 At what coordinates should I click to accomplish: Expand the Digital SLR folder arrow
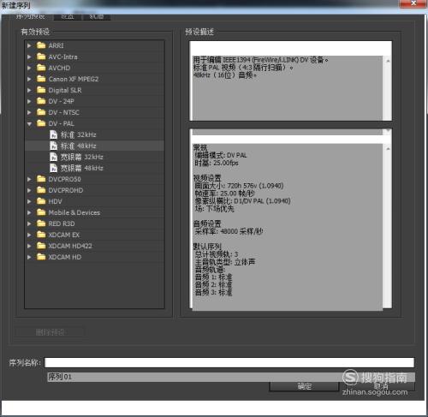tap(29, 90)
